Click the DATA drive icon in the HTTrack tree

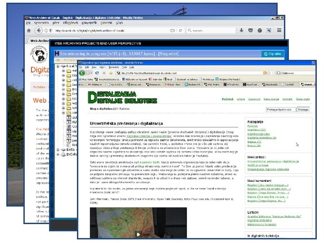tap(63, 150)
